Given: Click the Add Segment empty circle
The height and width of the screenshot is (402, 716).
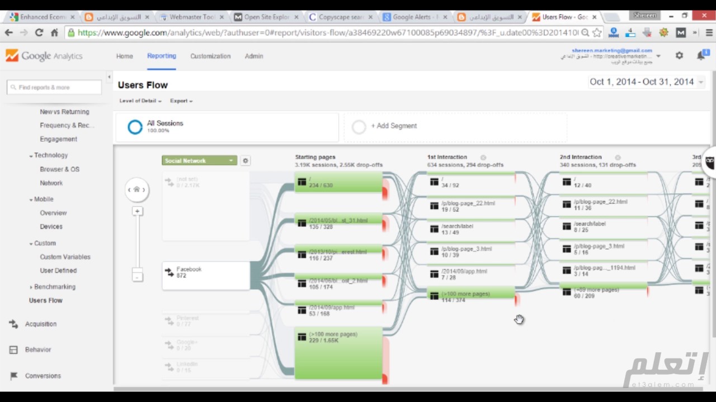Looking at the screenshot, I should tap(359, 127).
